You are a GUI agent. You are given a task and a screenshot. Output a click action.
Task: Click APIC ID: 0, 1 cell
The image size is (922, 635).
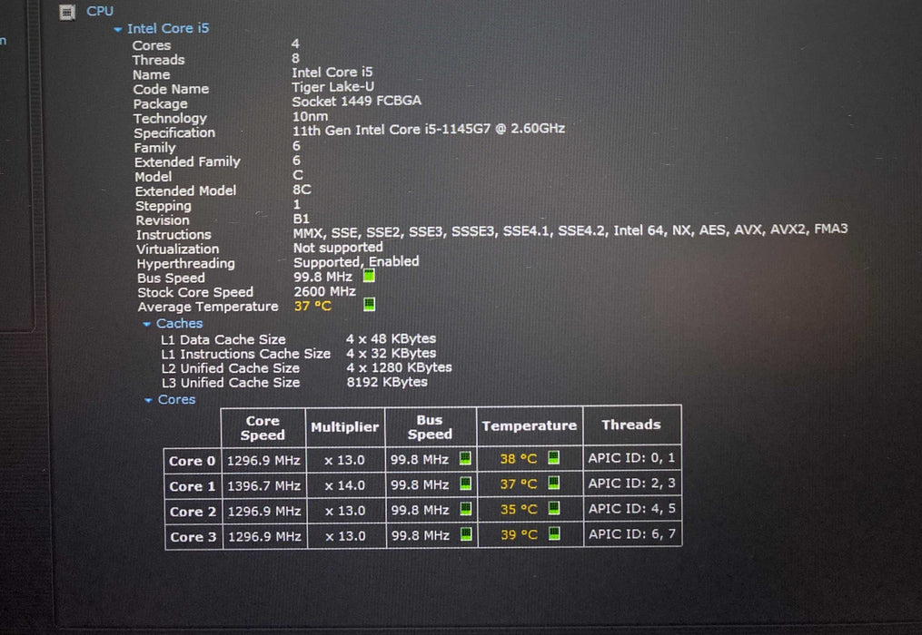click(631, 457)
